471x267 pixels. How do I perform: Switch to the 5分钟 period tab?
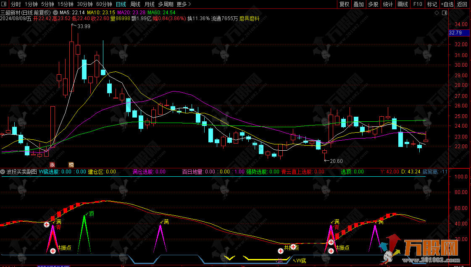point(47,4)
